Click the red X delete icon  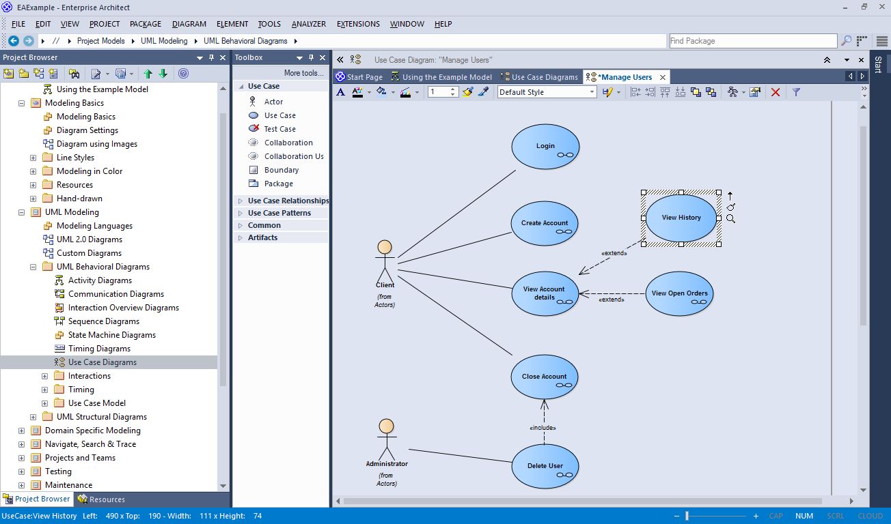pos(776,92)
